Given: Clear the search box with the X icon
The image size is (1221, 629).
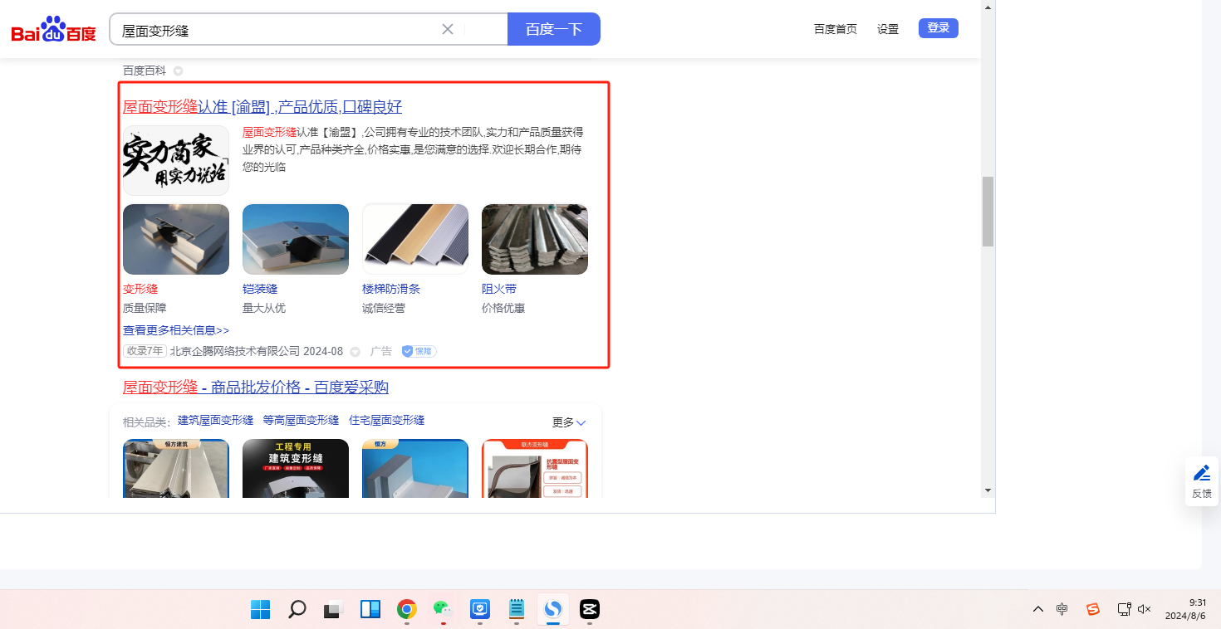Looking at the screenshot, I should point(448,29).
